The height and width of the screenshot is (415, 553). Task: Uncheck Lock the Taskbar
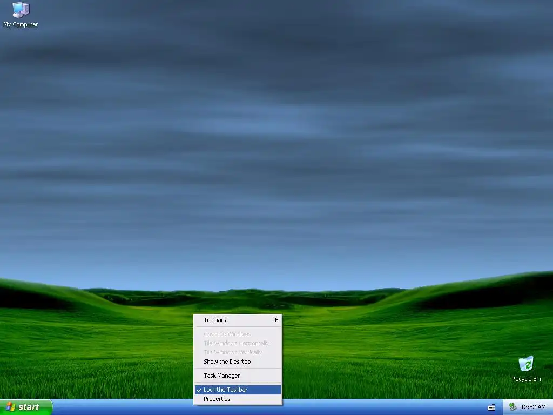238,390
